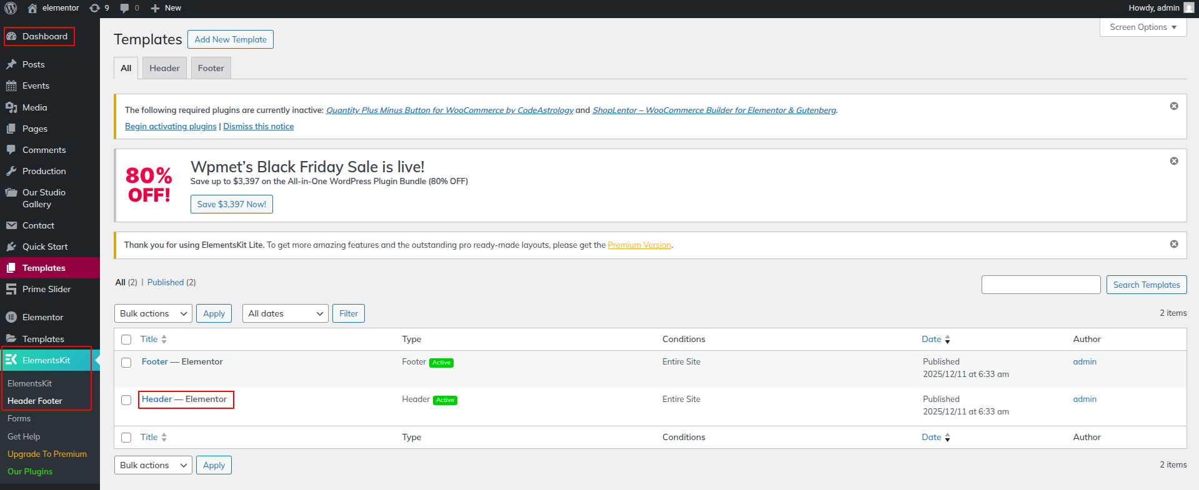This screenshot has width=1199, height=490.
Task: Dismiss the ElementsKit Lite thank-you notice
Action: pos(1173,244)
